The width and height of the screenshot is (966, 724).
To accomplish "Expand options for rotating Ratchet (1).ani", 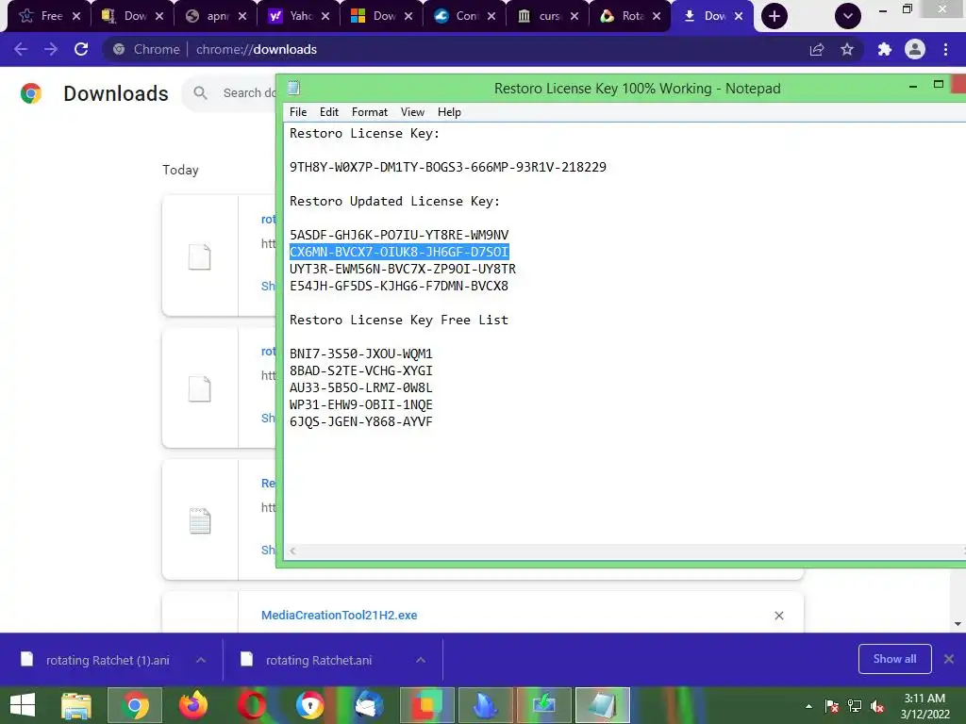I will click(x=201, y=660).
